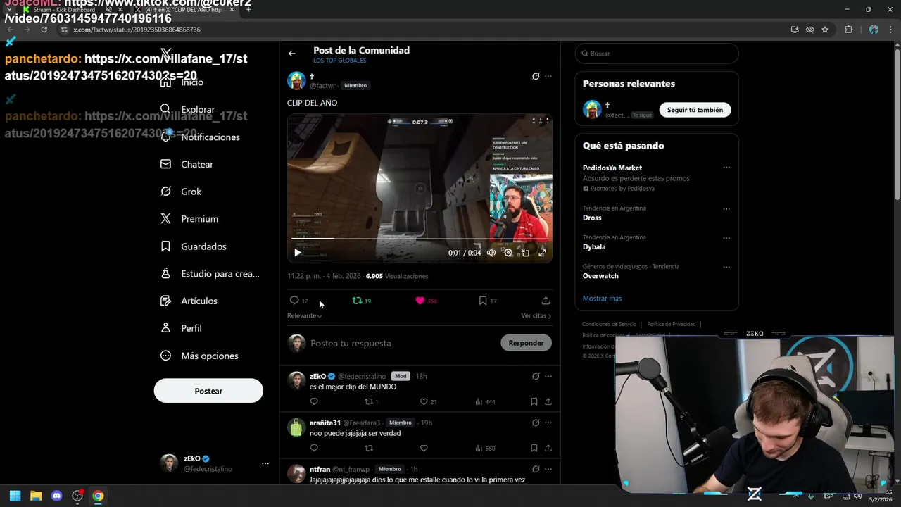Open options for Dybala trend
Screen dimensions: 901x507
coord(726,238)
